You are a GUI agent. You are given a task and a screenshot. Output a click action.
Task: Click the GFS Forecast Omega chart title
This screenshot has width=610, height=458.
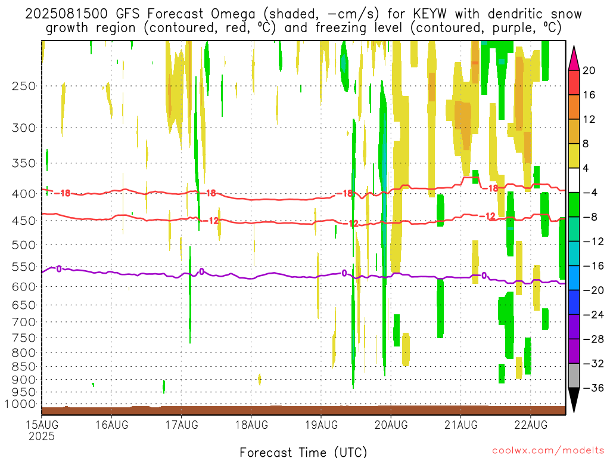click(303, 21)
